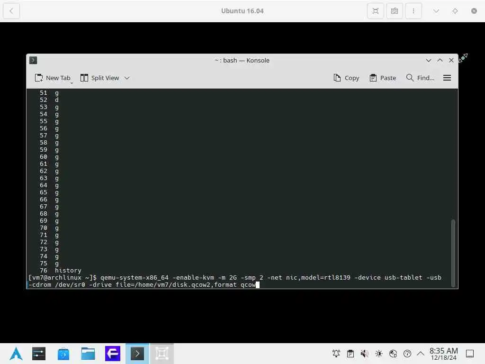Open the New Tab dropdown arrow
This screenshot has width=485, height=364.
72,83
